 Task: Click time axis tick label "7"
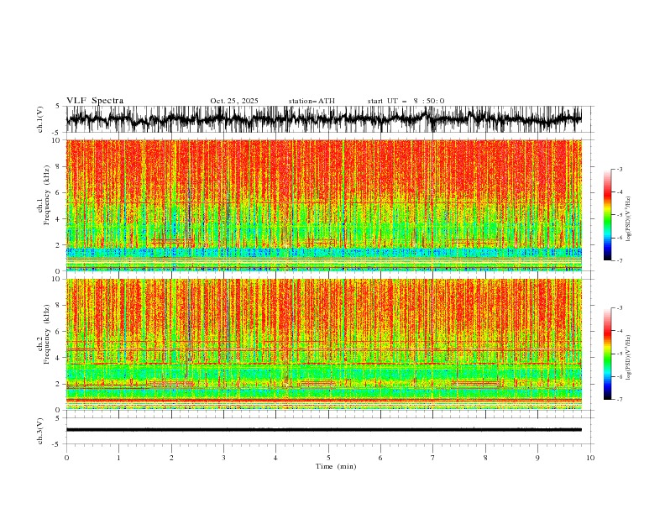[x=433, y=458]
